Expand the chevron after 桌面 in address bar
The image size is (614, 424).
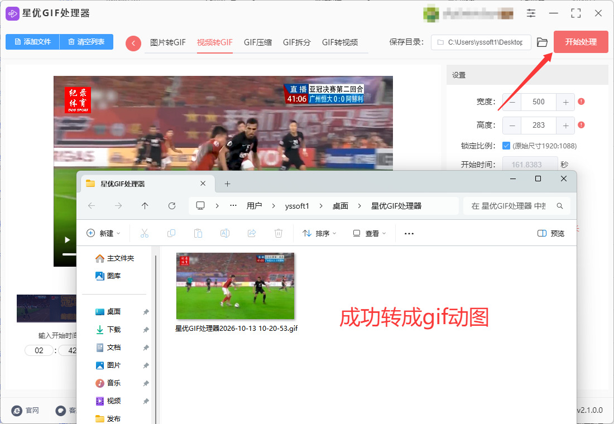pos(359,206)
